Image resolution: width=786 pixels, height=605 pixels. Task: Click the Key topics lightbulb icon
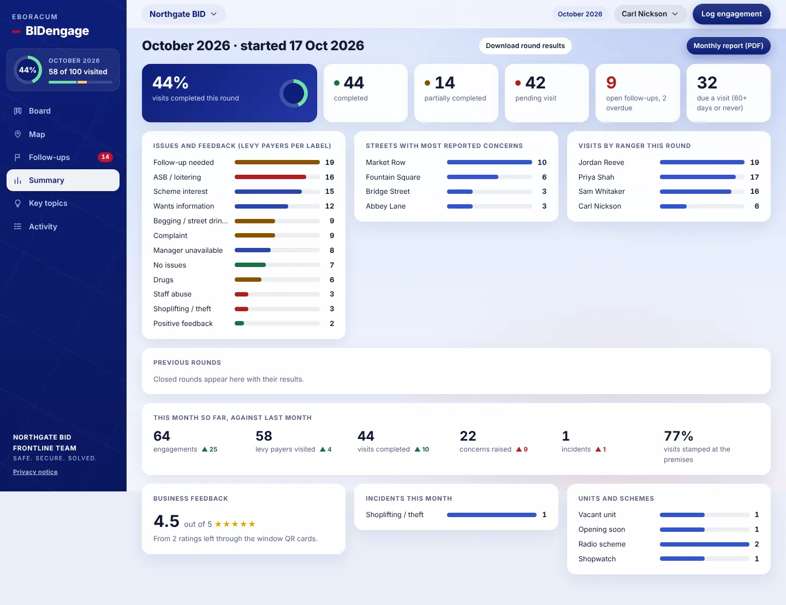pyautogui.click(x=17, y=203)
